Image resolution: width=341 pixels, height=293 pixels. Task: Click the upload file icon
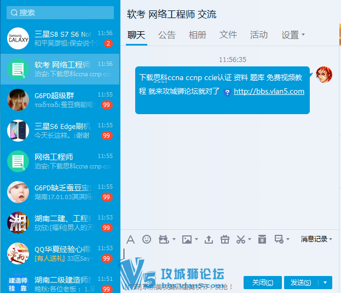tap(209, 239)
